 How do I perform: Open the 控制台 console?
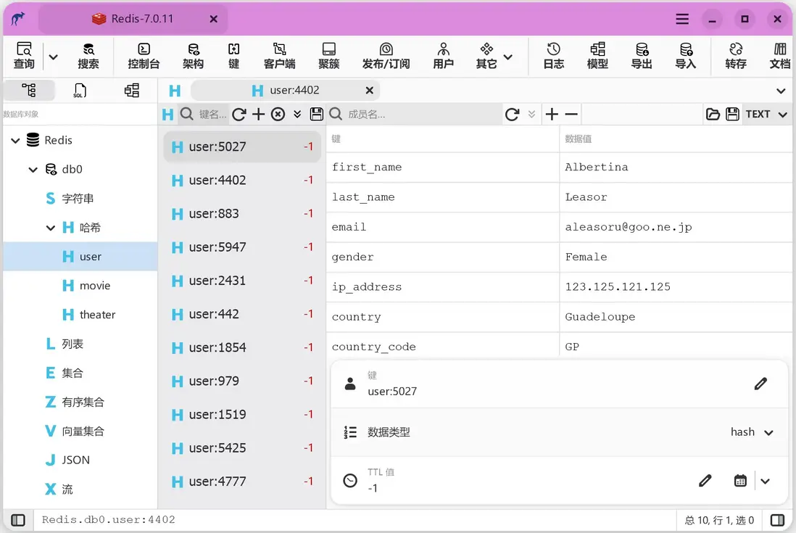[144, 56]
